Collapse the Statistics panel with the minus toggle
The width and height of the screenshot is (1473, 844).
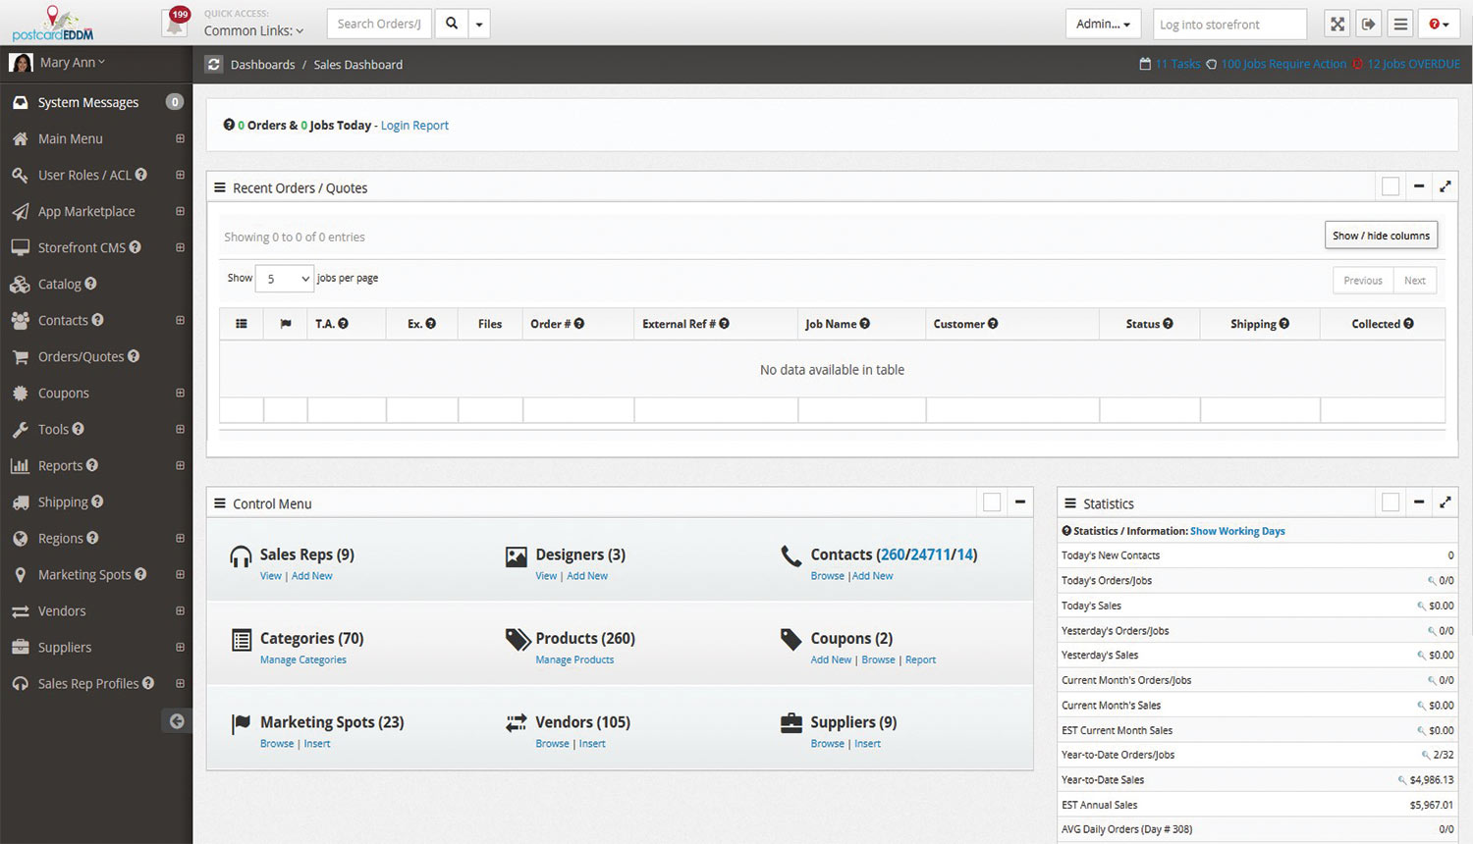1418,501
